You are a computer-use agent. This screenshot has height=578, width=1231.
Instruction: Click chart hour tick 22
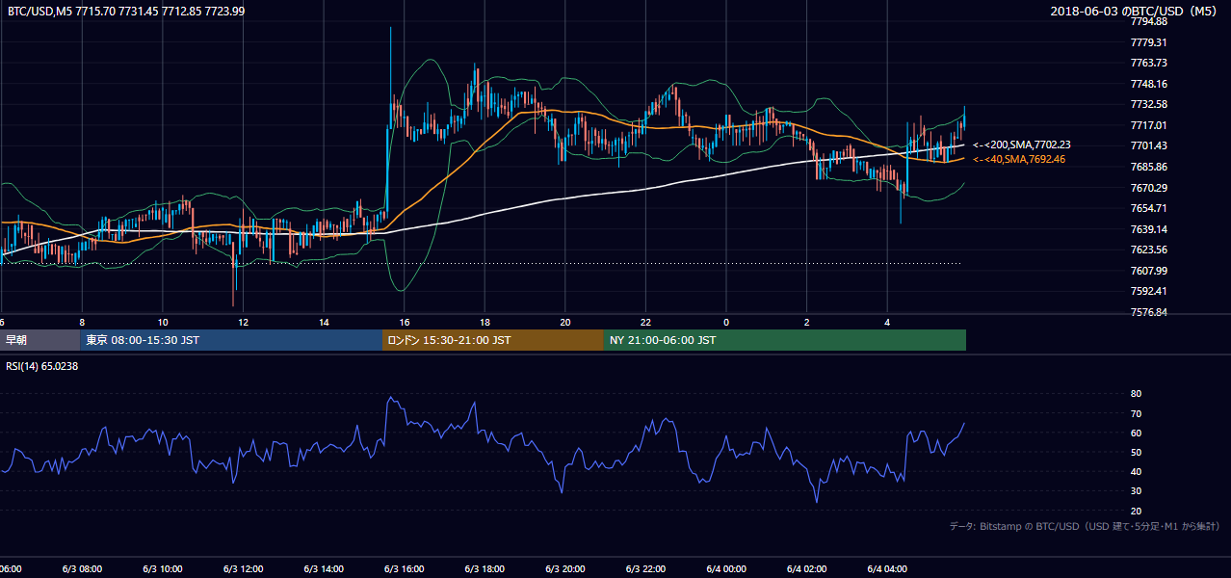645,323
